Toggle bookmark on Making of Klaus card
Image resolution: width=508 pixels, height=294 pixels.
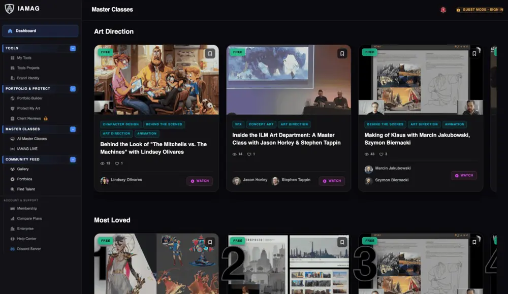point(474,53)
